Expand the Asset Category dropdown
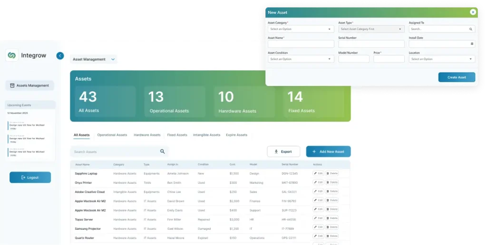Viewport: 487px width, 245px height. (301, 29)
